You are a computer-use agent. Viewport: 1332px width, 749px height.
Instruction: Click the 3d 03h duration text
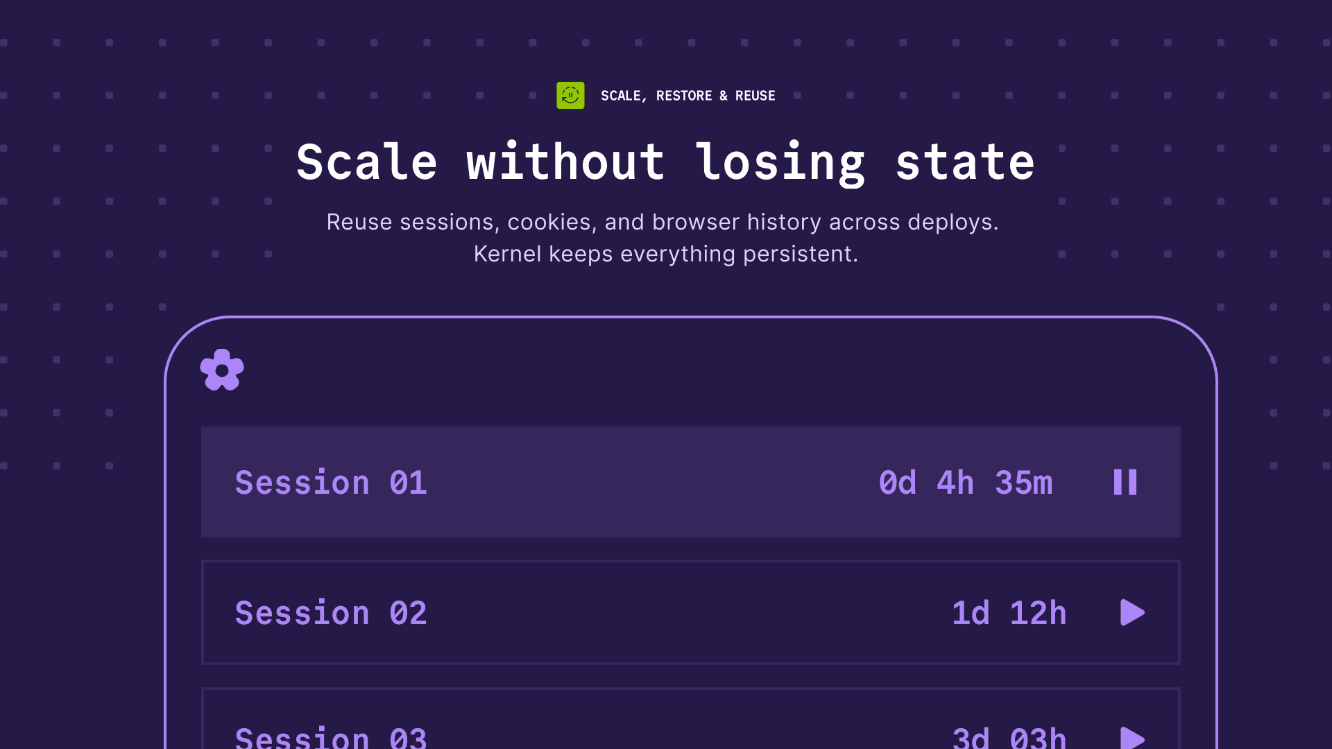pos(1009,738)
